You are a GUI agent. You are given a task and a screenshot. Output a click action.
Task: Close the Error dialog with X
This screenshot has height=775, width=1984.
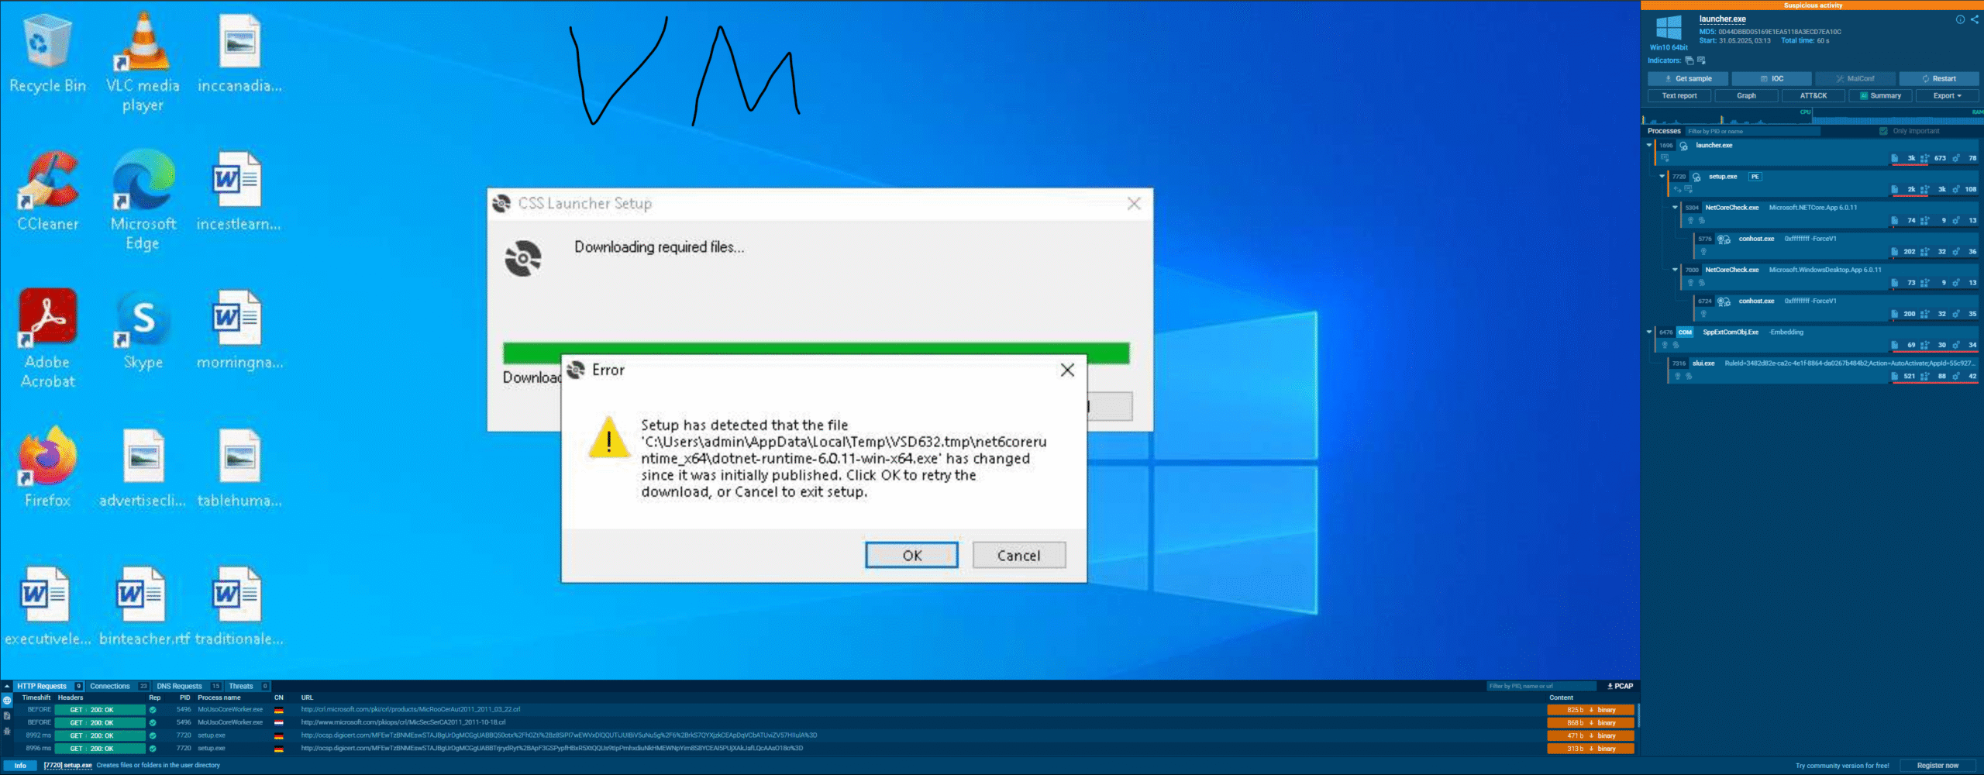pos(1067,370)
